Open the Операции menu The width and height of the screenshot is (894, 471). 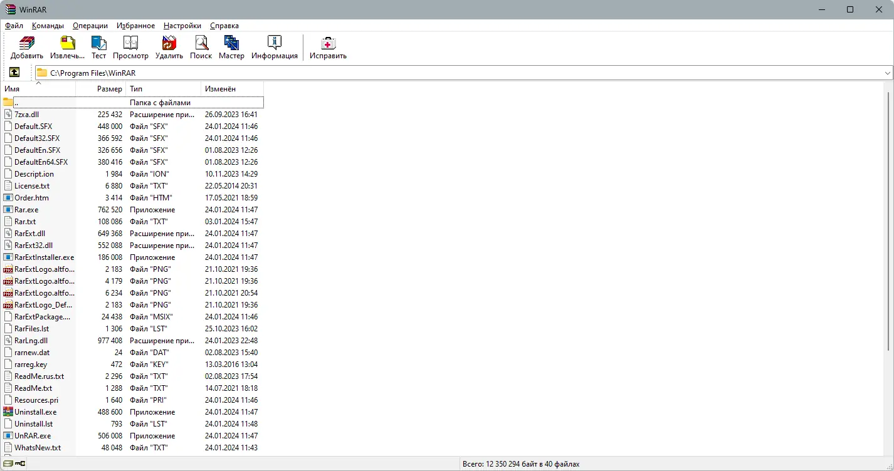[x=90, y=26]
